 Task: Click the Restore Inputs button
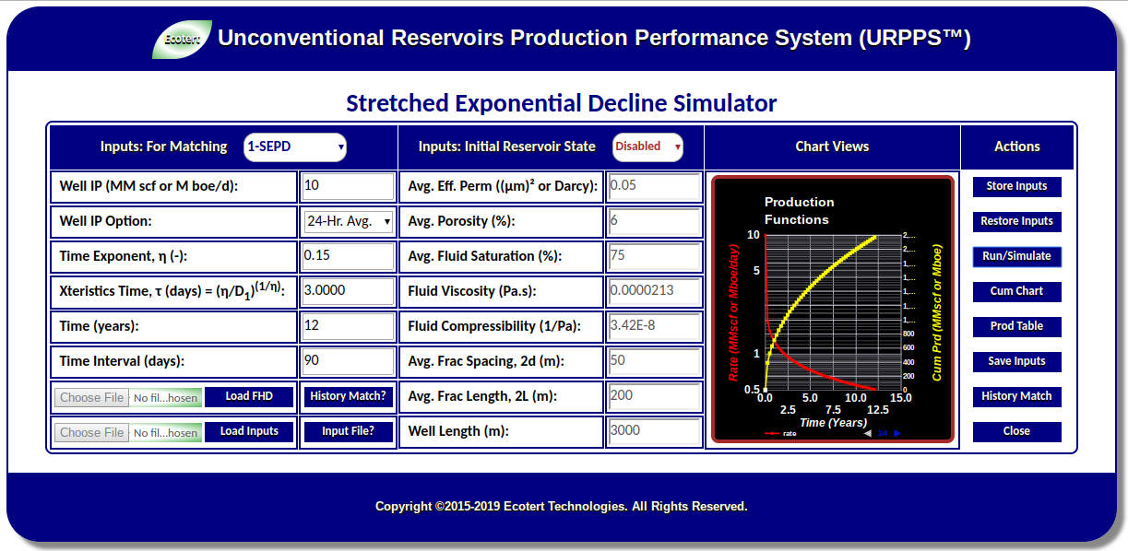tap(1016, 221)
